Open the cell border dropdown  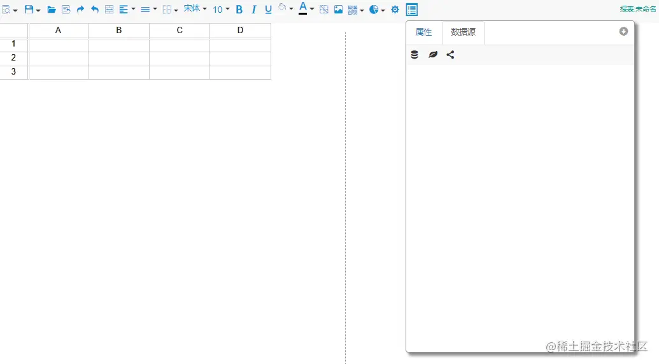click(x=170, y=10)
